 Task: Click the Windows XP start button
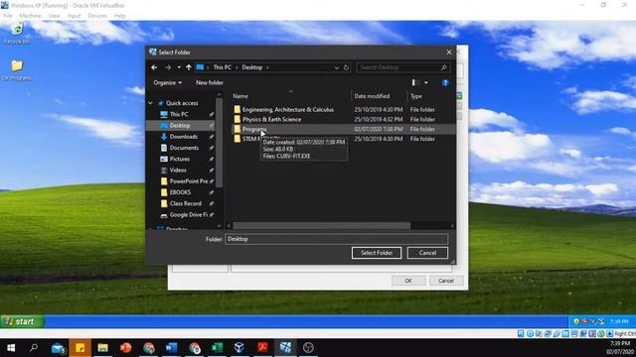[x=22, y=321]
